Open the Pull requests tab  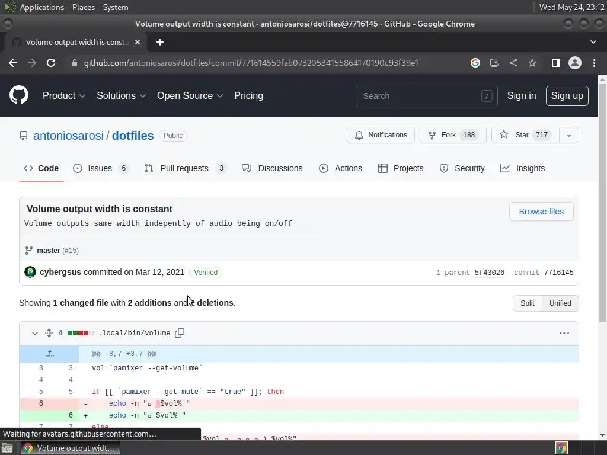tap(184, 168)
